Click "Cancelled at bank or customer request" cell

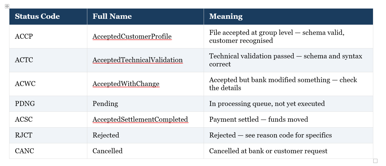[x=288, y=151]
